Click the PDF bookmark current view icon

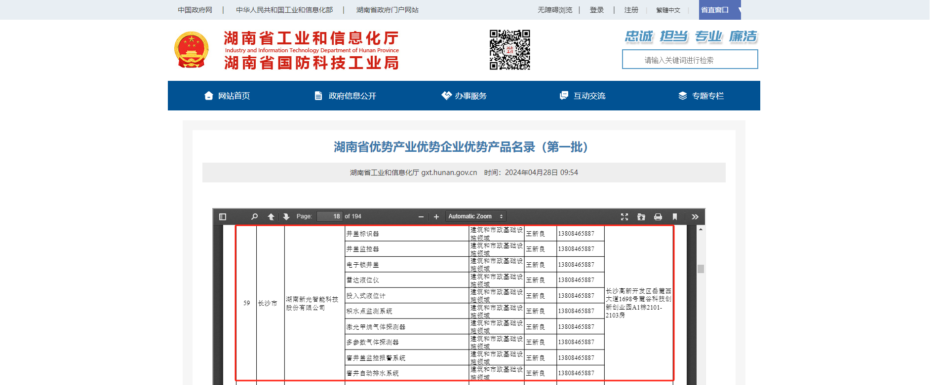[x=675, y=216]
